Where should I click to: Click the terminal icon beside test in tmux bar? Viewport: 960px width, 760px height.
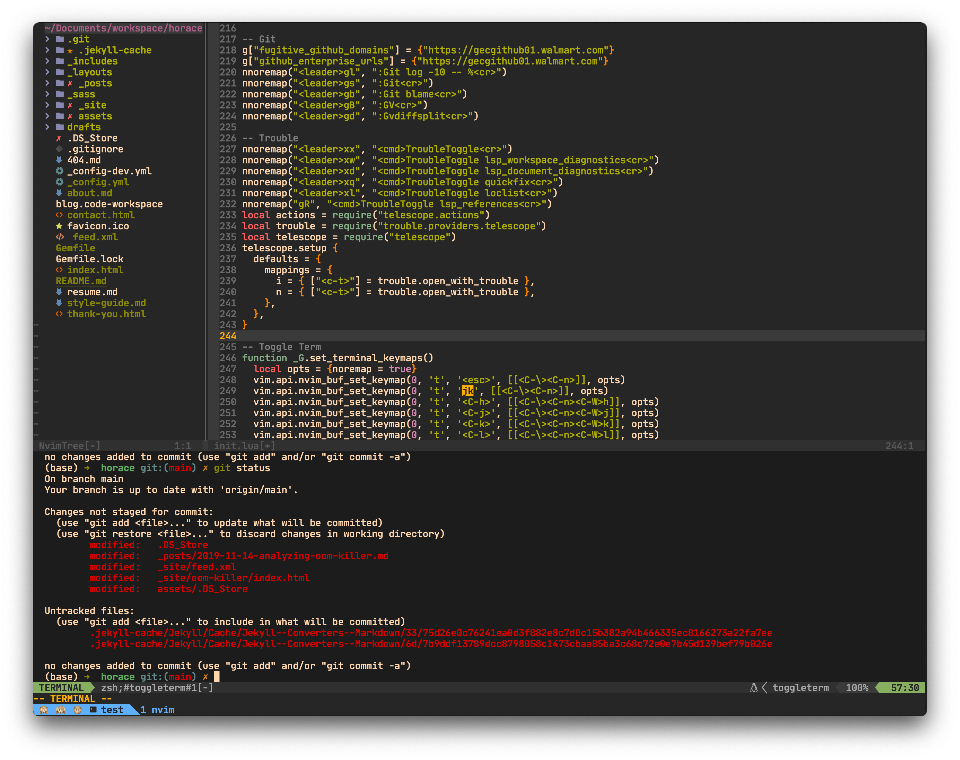click(93, 709)
